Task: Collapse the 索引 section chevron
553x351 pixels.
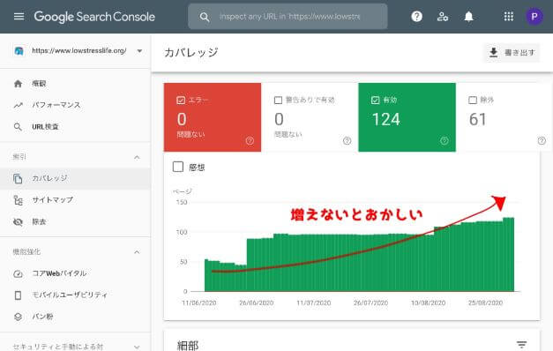Action: coord(137,157)
